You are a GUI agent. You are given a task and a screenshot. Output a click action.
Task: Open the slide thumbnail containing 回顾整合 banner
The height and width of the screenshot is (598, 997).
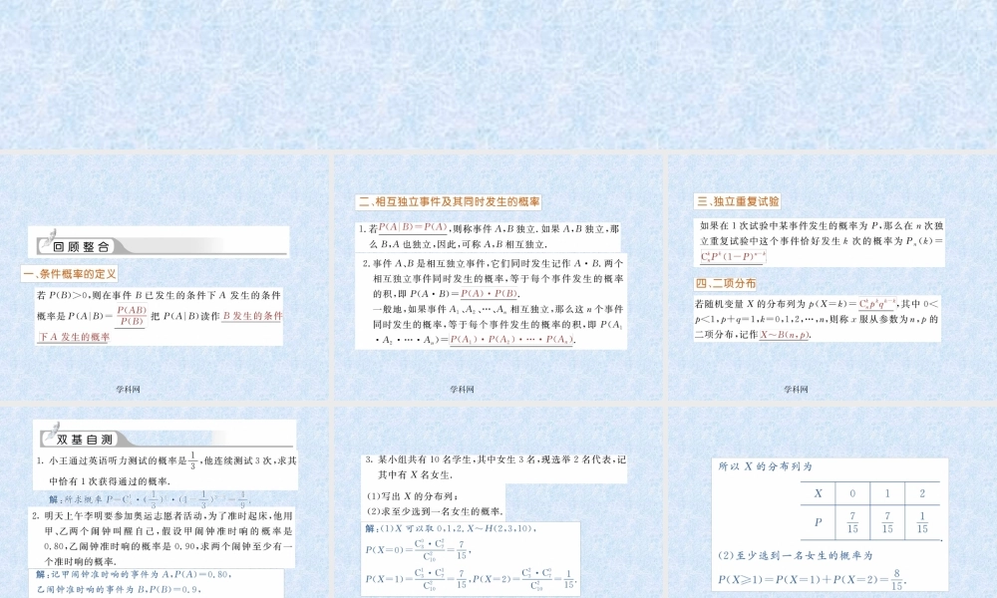pos(165,277)
